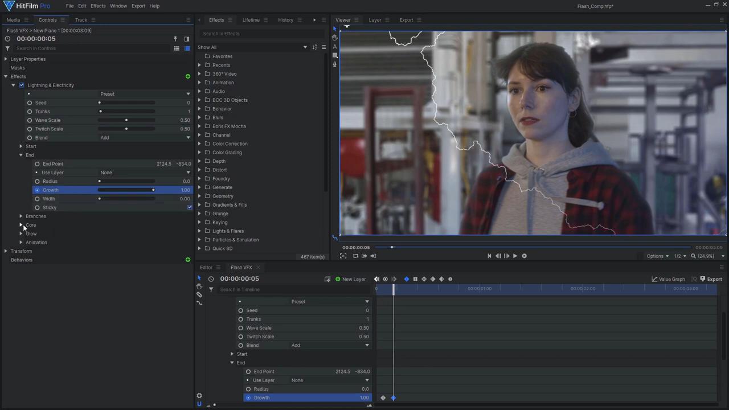Open the Lights & Flares effects folder
The image size is (729, 410).
228,231
